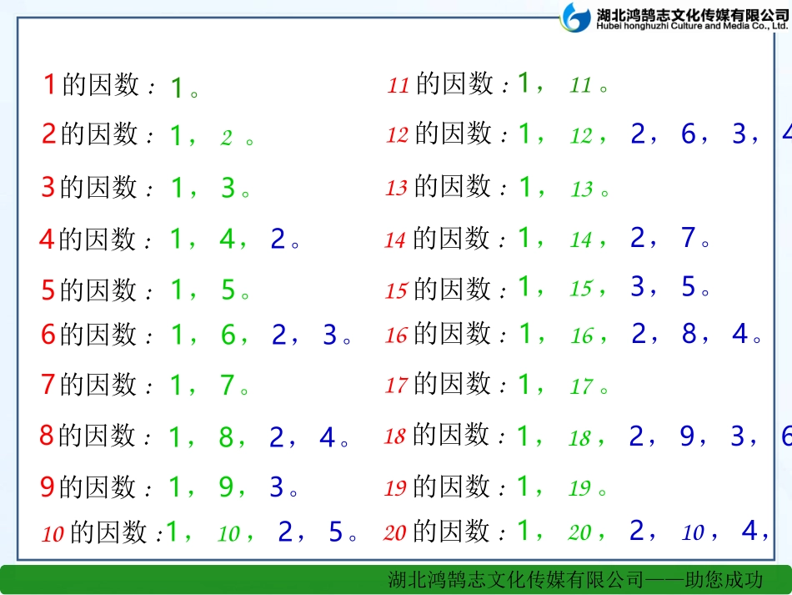Viewport: 792px width, 595px height.
Task: Click the label '5 的因数'
Action: tap(89, 290)
